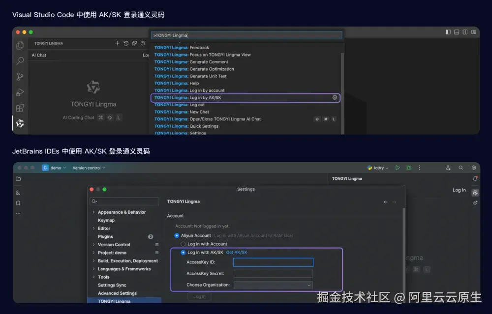Select Advanced Settings in Settings tree

click(118, 293)
